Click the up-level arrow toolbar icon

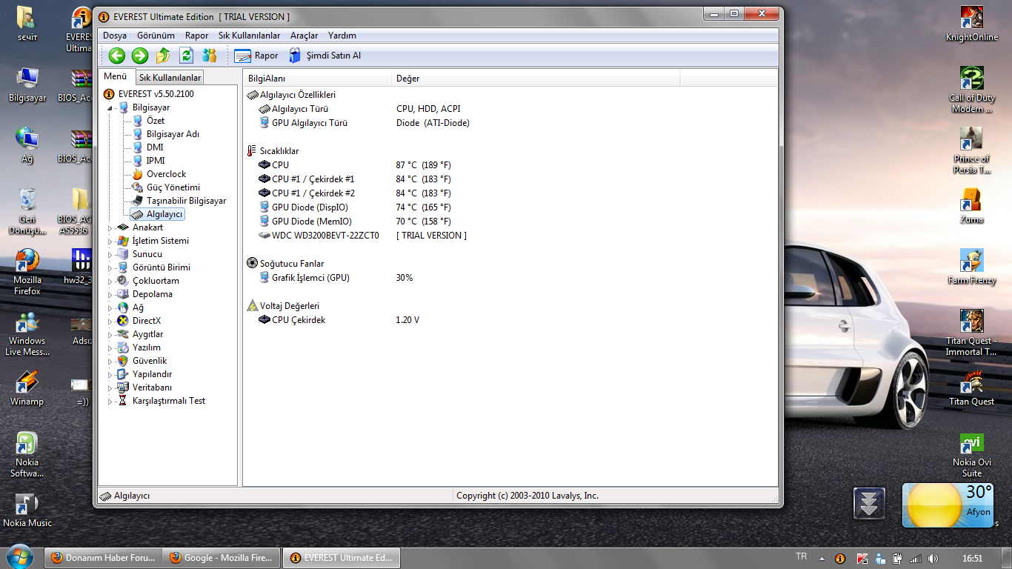click(x=164, y=56)
